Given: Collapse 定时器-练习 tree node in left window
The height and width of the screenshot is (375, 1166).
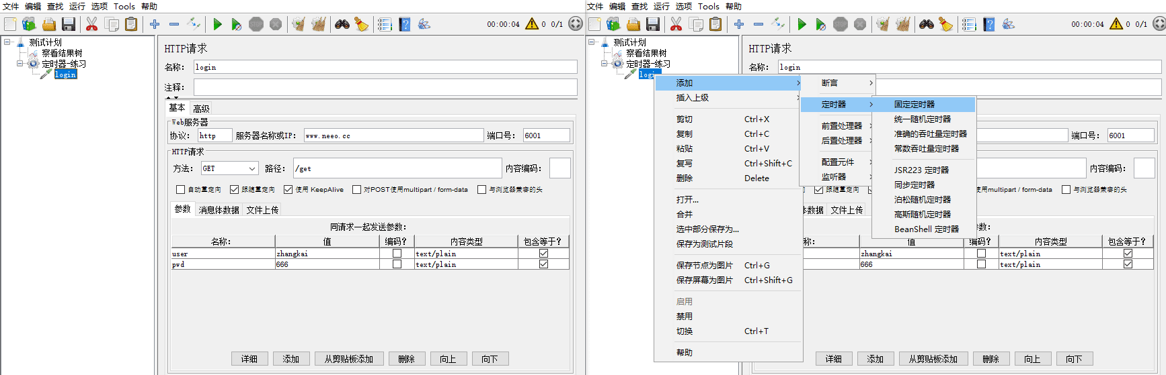Looking at the screenshot, I should click(x=20, y=64).
